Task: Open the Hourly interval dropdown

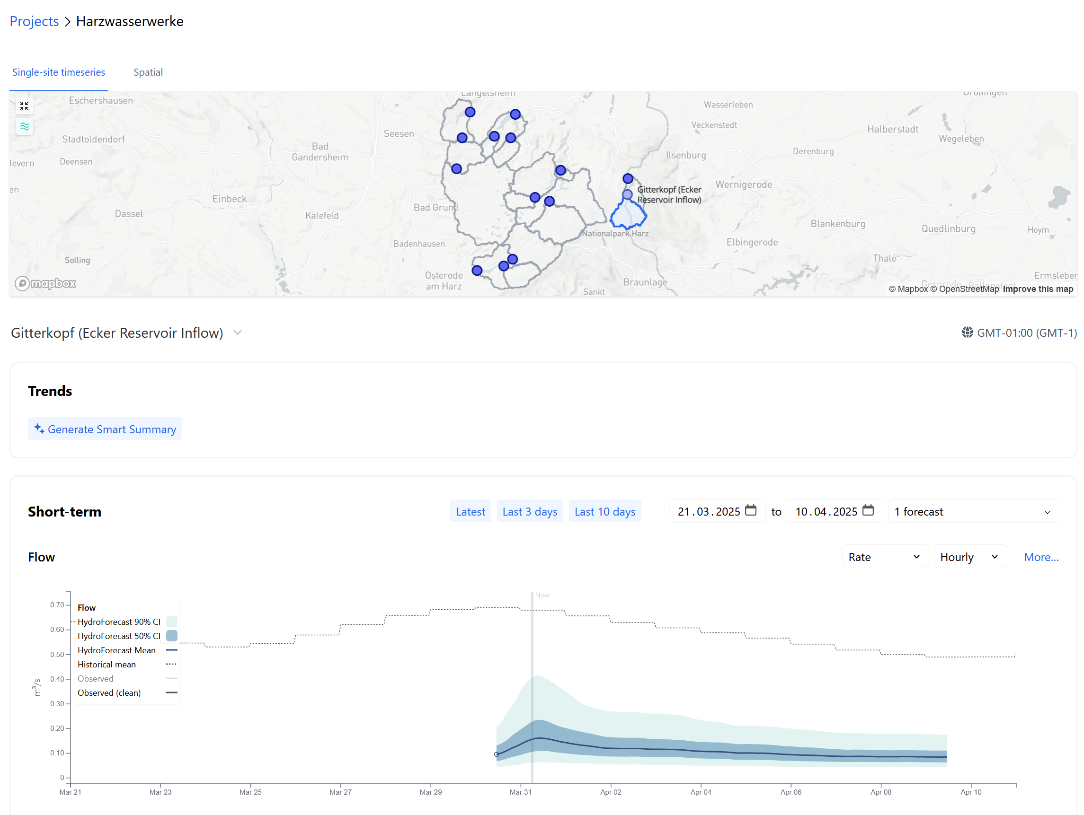Action: [969, 557]
